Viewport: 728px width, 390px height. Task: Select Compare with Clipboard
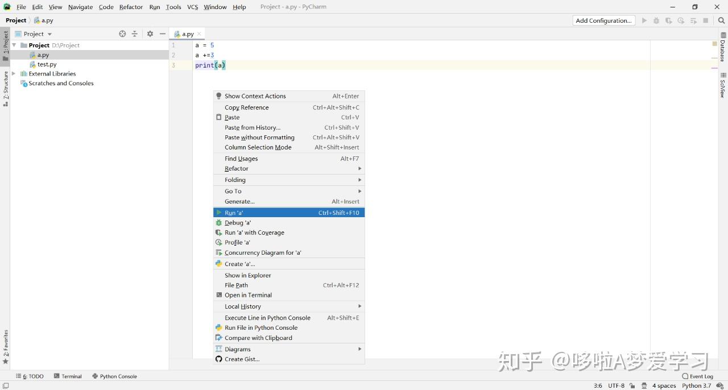(289, 338)
